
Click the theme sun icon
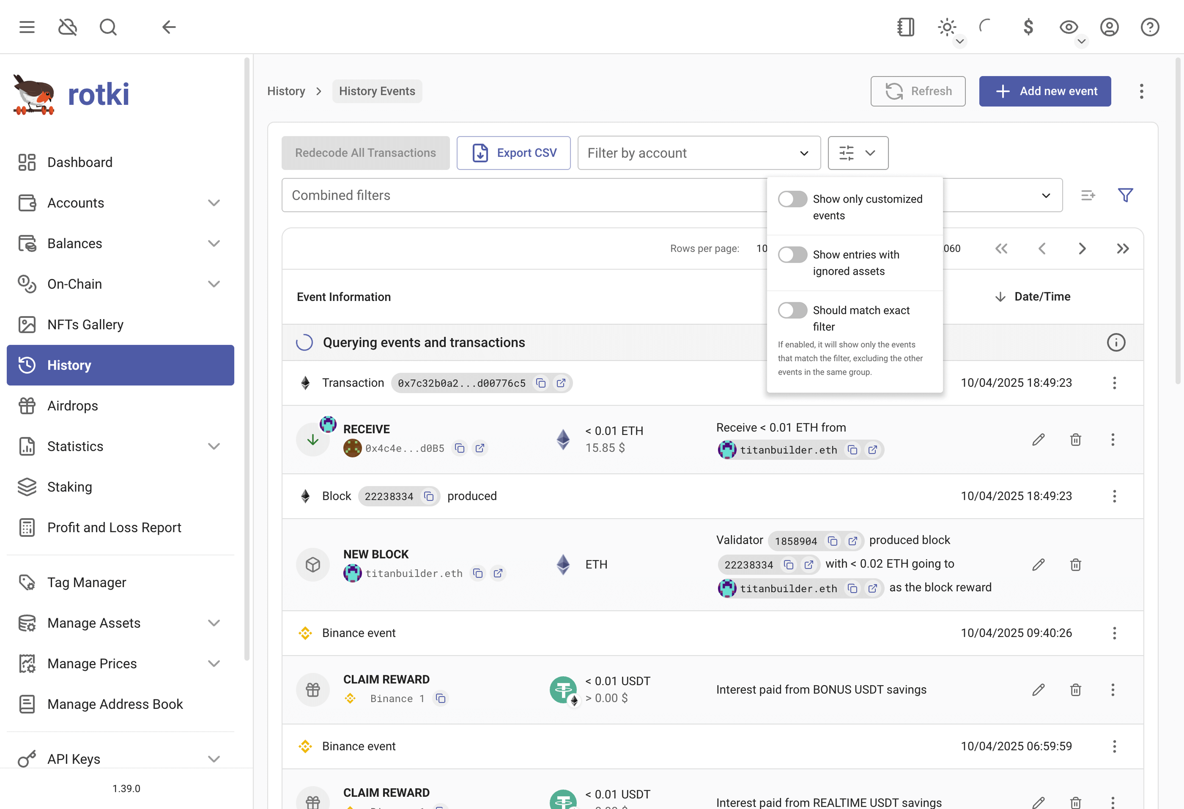pos(947,27)
